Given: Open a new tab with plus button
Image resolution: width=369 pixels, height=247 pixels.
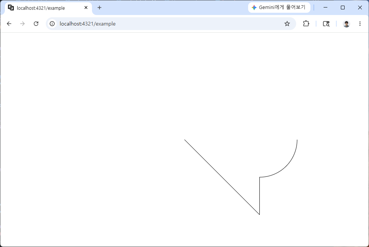Looking at the screenshot, I should click(x=99, y=8).
